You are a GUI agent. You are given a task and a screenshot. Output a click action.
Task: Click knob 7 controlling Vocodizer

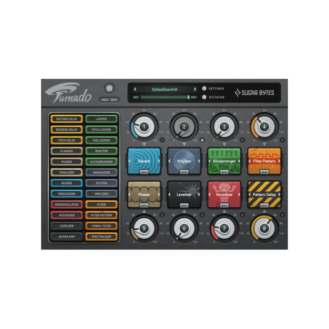pyautogui.click(x=224, y=228)
